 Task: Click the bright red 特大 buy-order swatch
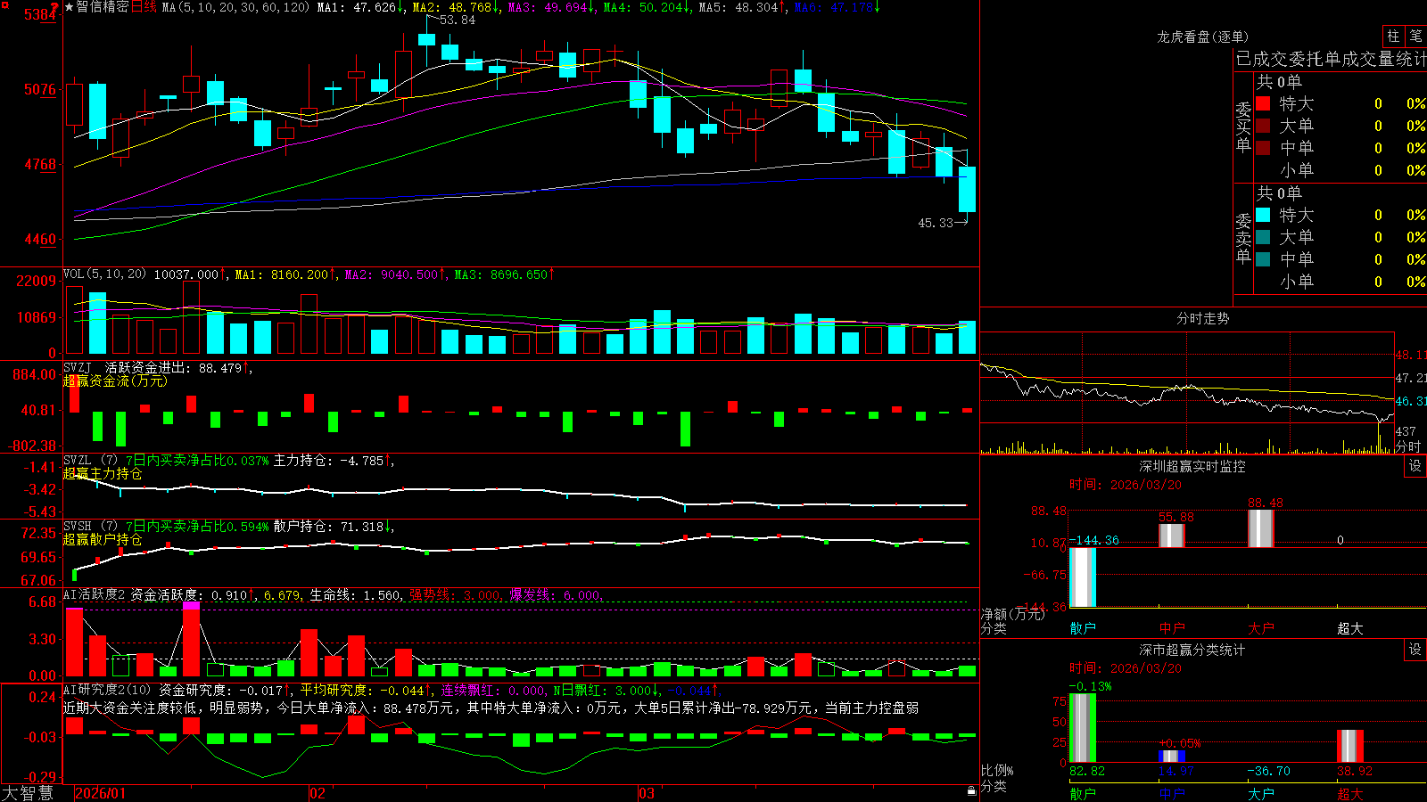tap(1263, 103)
